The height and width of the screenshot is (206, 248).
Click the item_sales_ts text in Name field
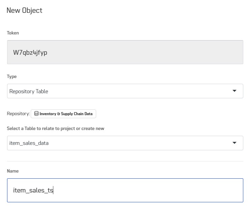tap(33, 190)
